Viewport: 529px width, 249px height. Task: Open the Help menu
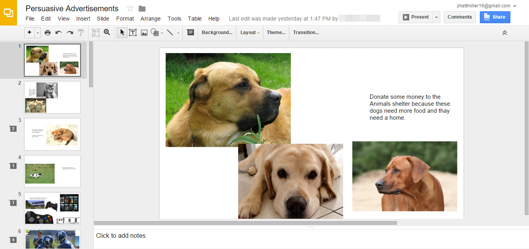pos(214,19)
